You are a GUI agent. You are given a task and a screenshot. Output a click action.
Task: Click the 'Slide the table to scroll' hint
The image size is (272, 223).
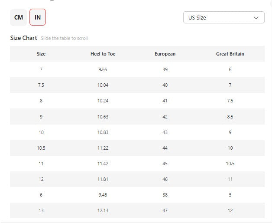[x=64, y=38]
